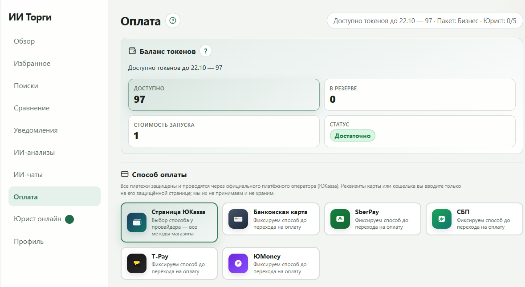Go to Избранное section
The width and height of the screenshot is (525, 287).
[54, 64]
